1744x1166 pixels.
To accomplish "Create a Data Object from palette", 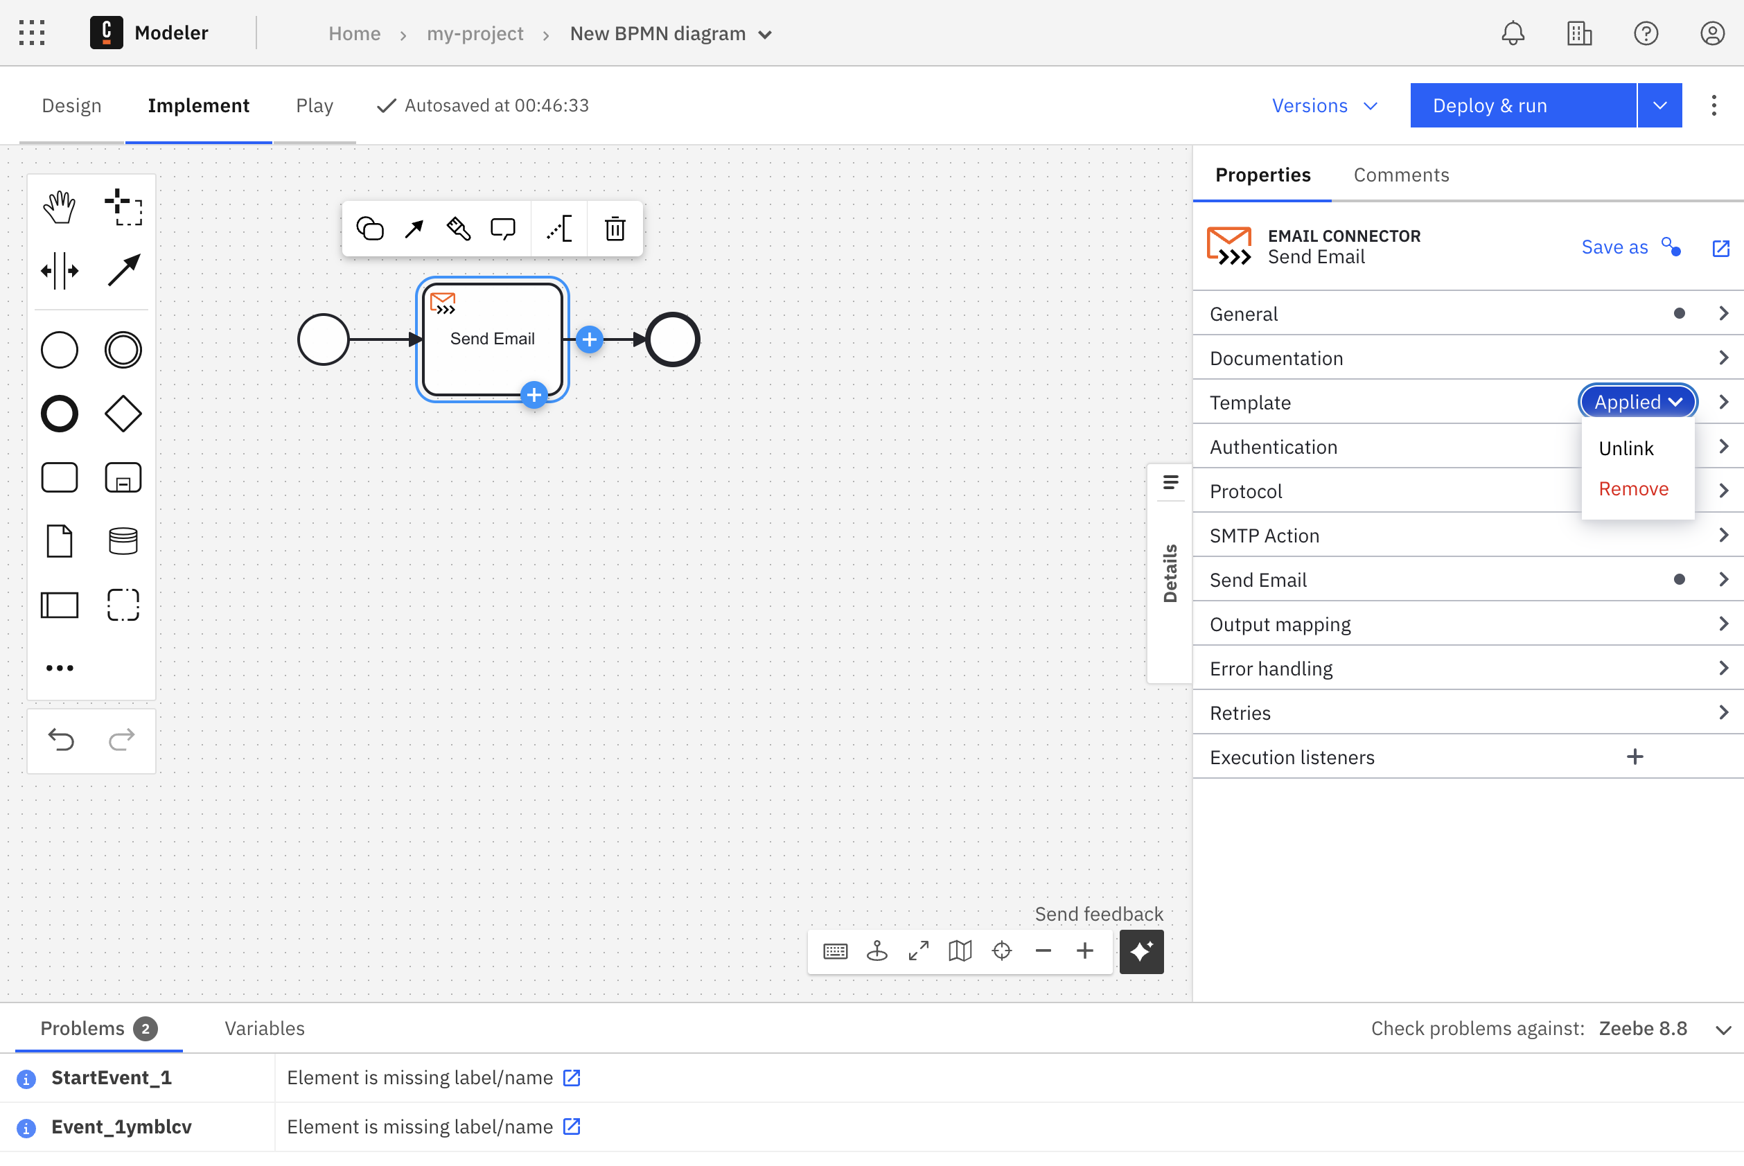I will pos(60,540).
